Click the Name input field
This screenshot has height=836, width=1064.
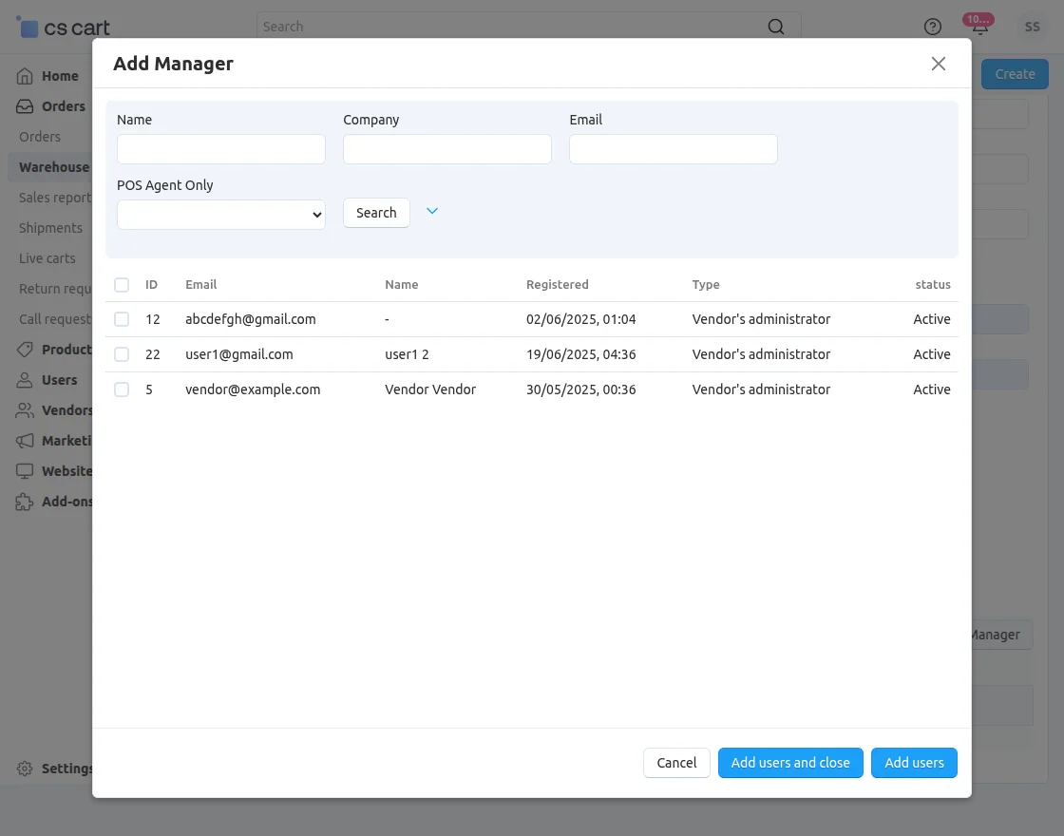tap(220, 149)
